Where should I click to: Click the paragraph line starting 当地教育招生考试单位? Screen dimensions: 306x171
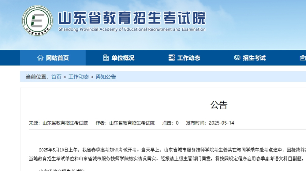point(167,158)
